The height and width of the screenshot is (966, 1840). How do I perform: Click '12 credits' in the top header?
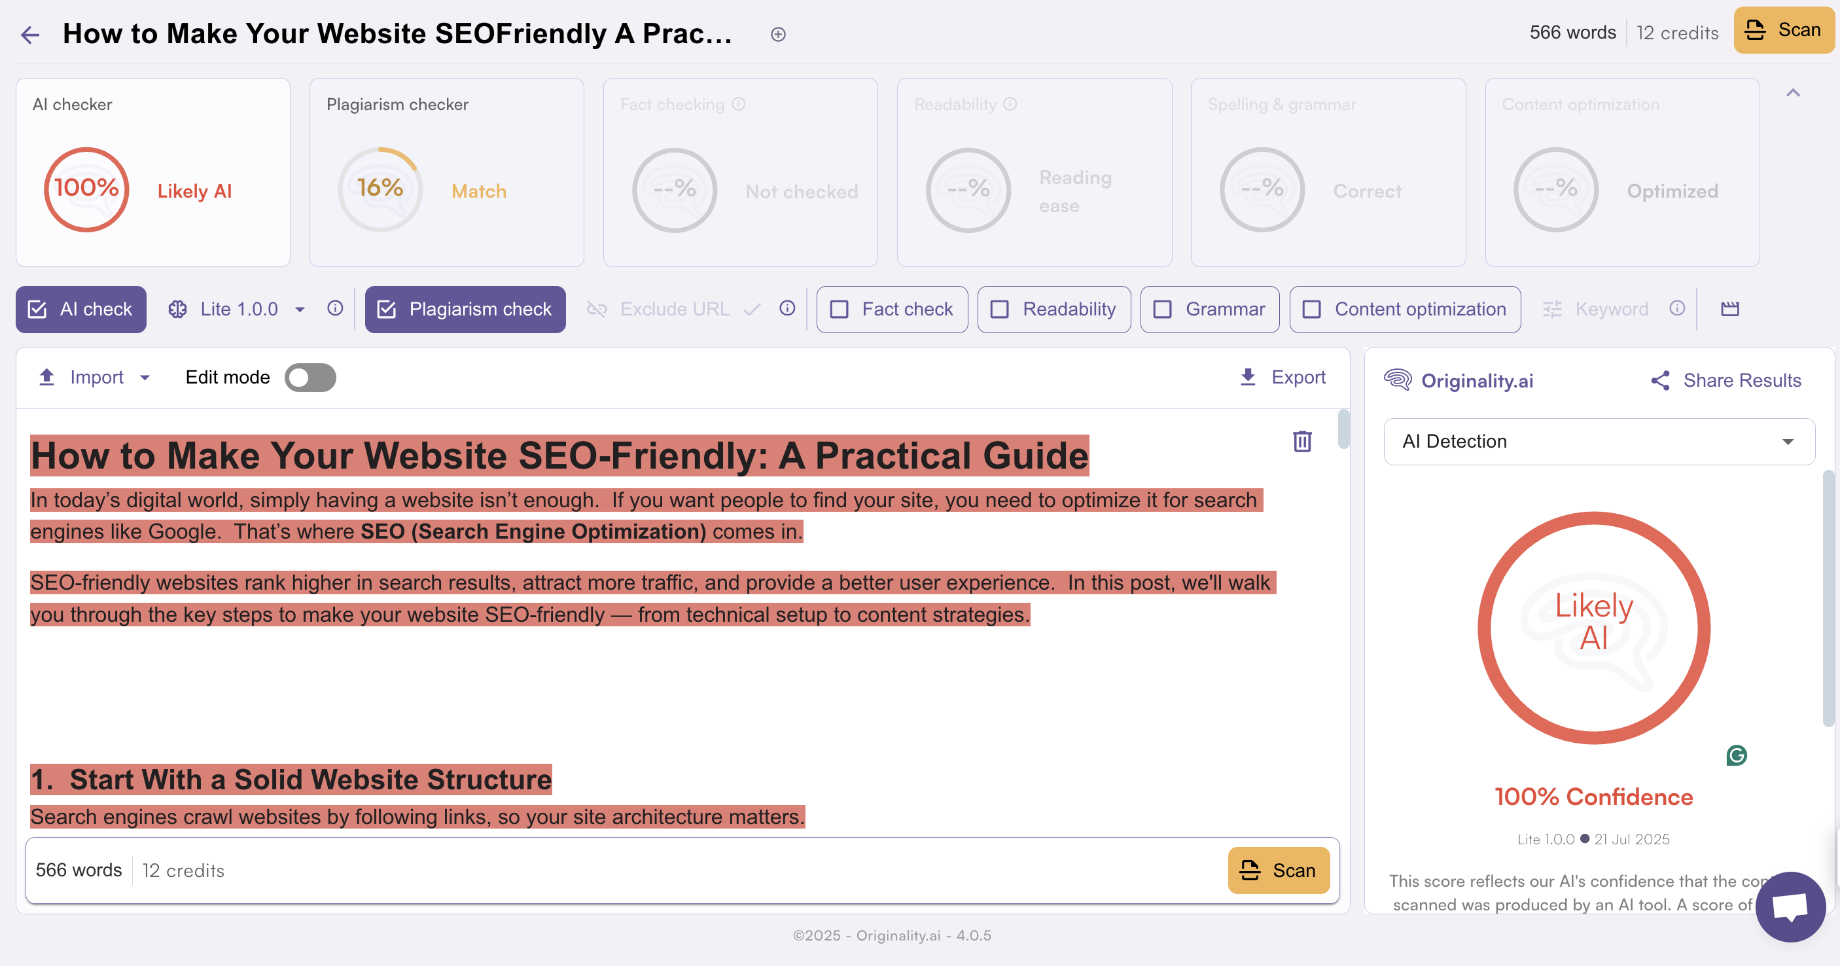click(1676, 33)
